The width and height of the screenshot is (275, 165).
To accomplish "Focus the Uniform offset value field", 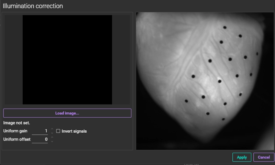I will pos(40,139).
